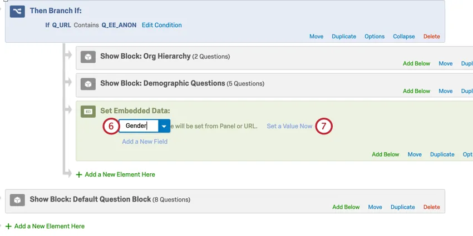Click the branch icon beside Then Branch If

click(17, 11)
